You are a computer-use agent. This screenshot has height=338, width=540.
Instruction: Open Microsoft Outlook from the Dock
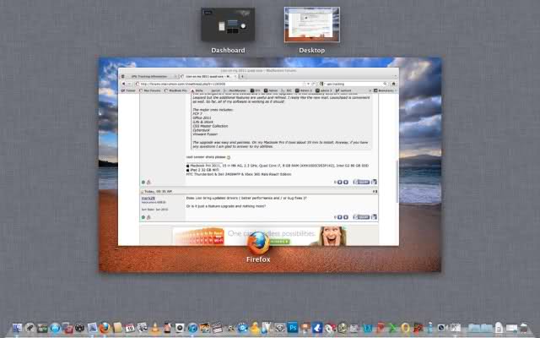[405, 328]
